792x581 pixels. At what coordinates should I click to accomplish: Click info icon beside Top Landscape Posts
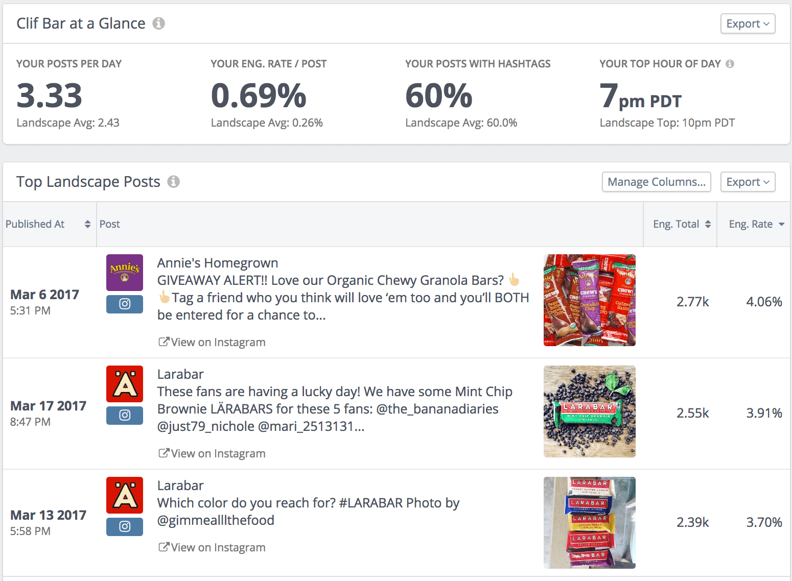click(x=174, y=182)
